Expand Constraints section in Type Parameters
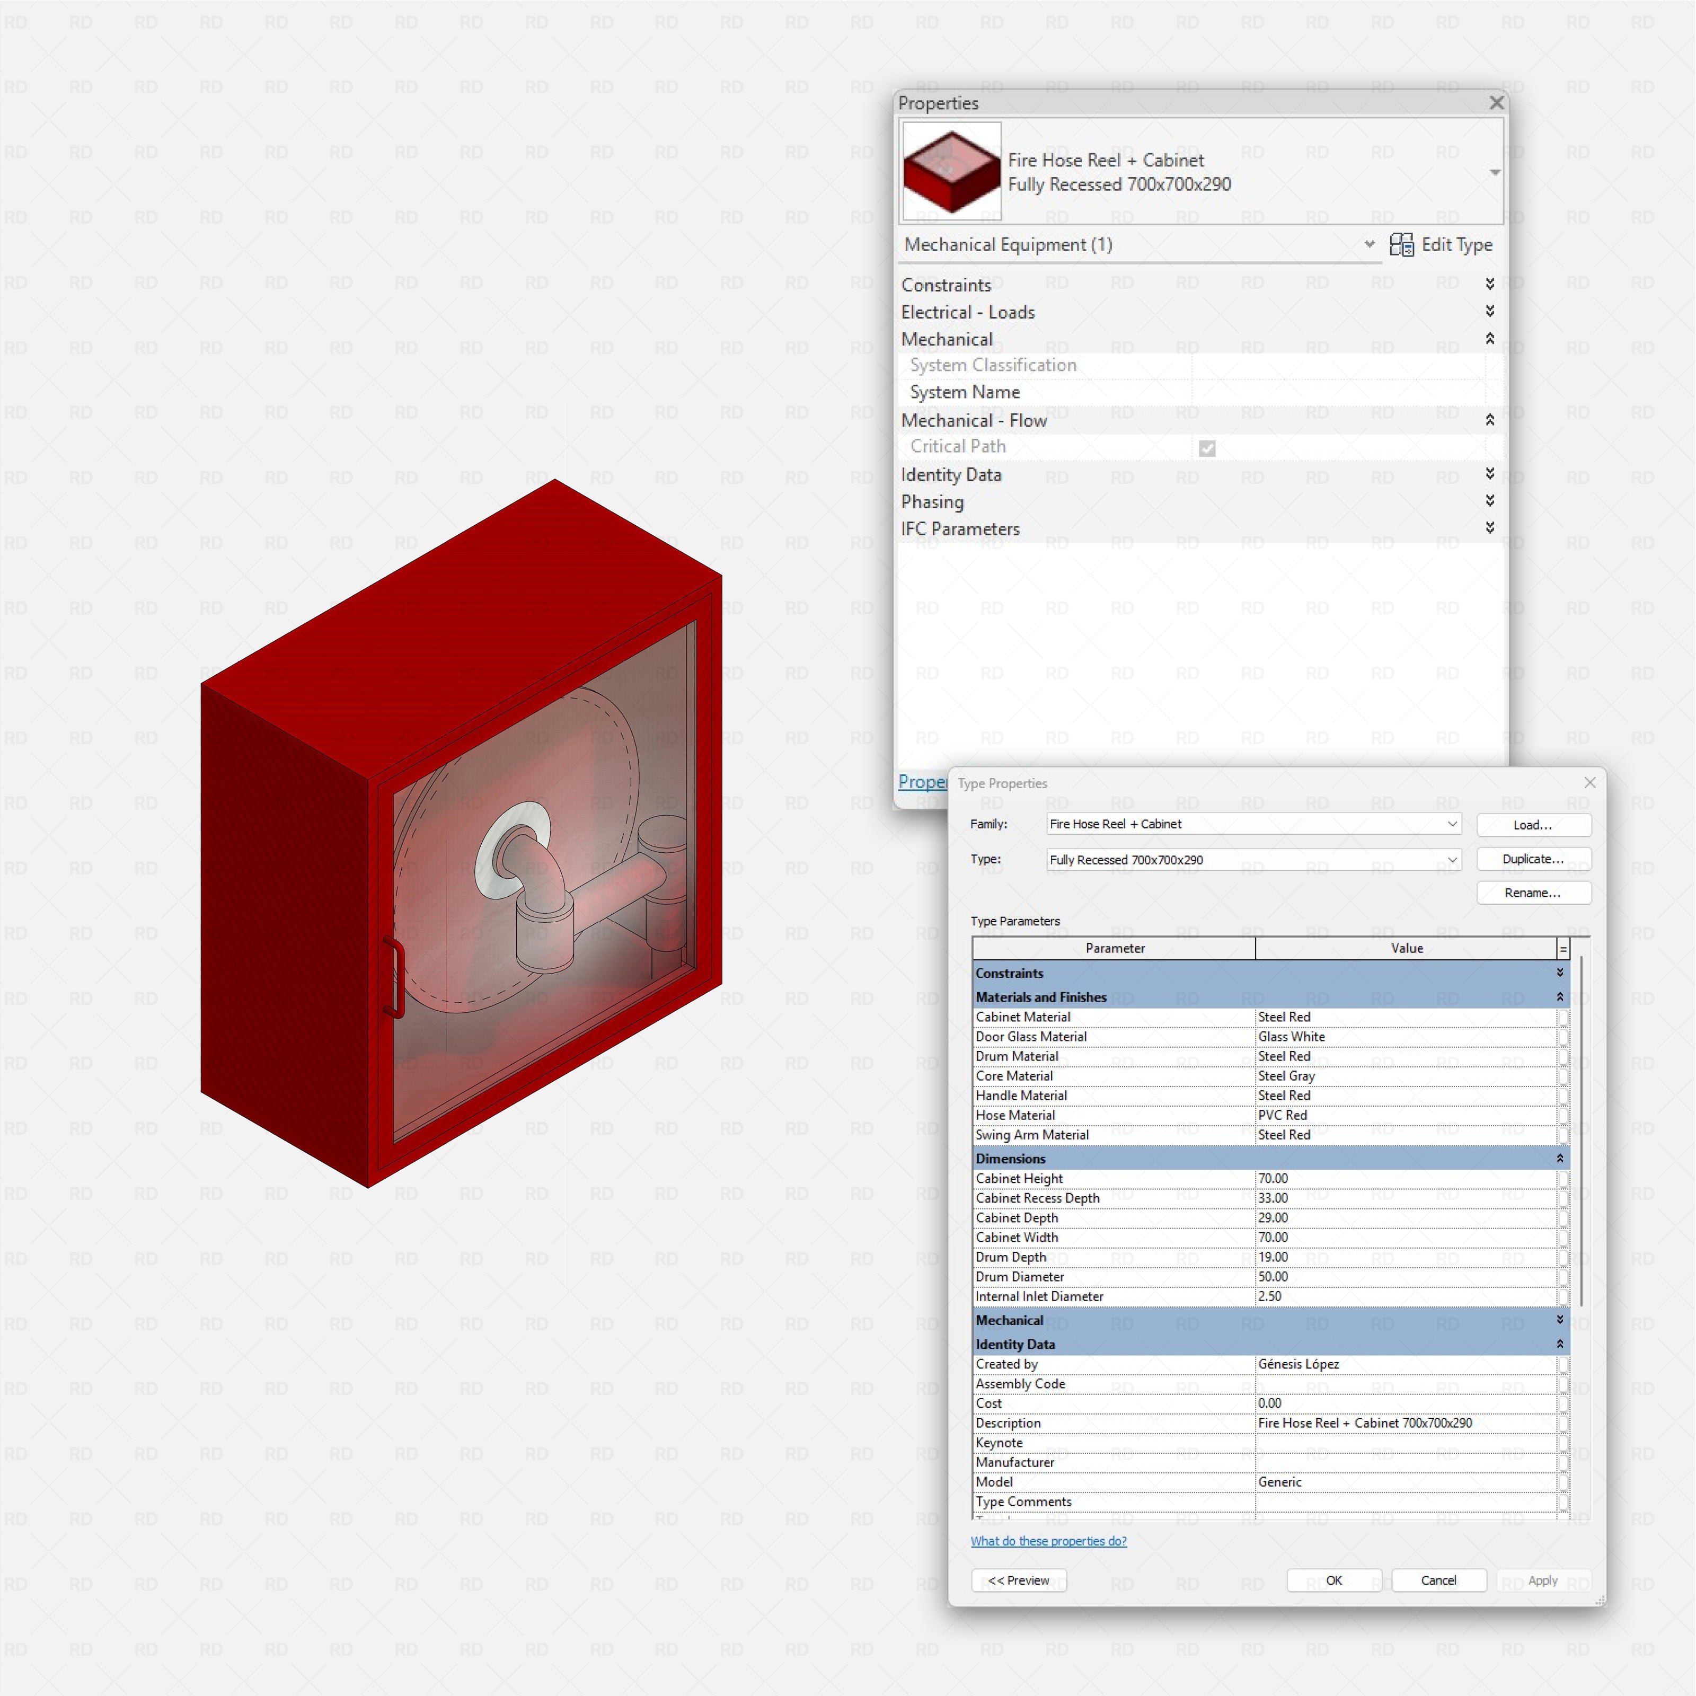1696x1696 pixels. pyautogui.click(x=1560, y=973)
